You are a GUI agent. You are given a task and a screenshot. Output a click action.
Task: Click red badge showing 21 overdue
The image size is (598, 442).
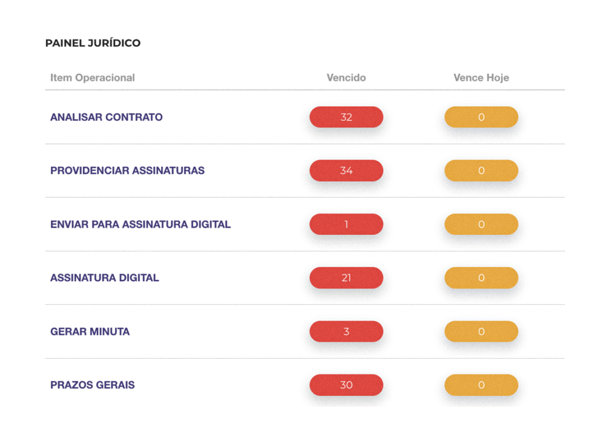click(346, 278)
